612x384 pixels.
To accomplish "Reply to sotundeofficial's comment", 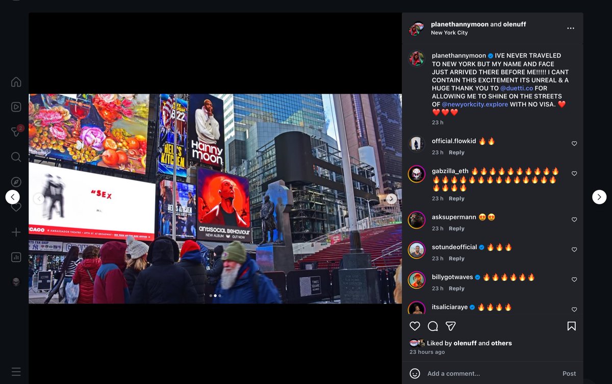I will (456, 259).
